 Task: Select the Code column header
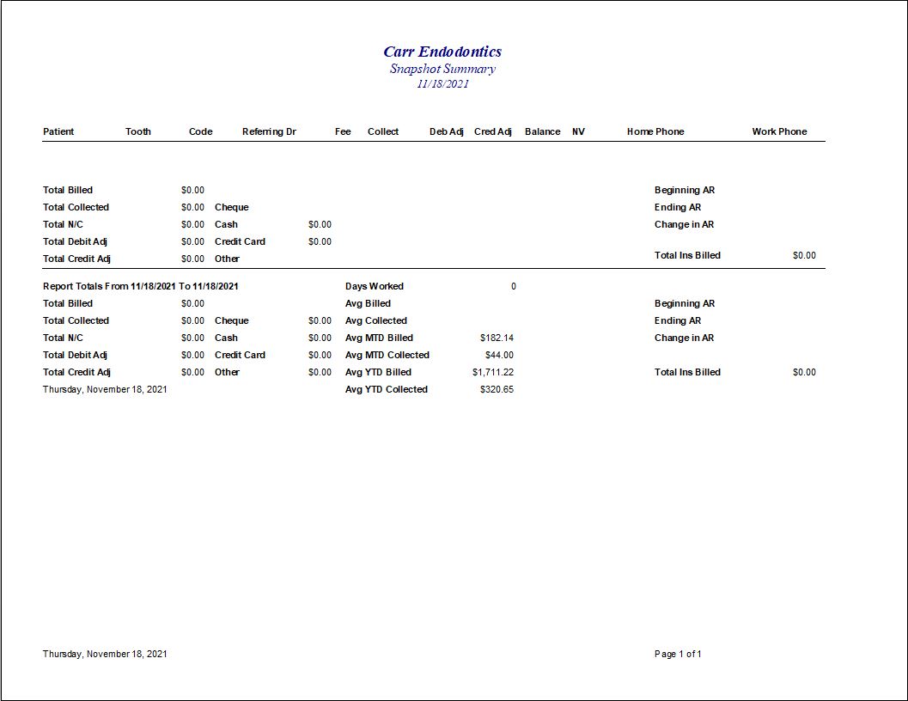(x=200, y=131)
